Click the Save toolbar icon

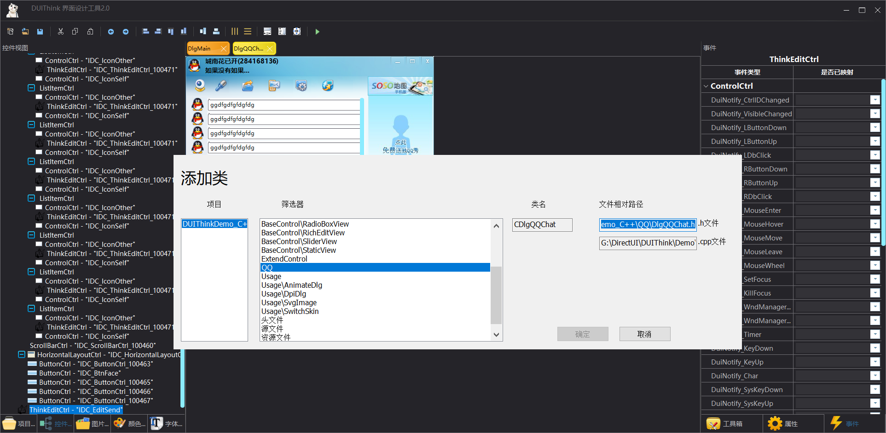click(x=40, y=31)
